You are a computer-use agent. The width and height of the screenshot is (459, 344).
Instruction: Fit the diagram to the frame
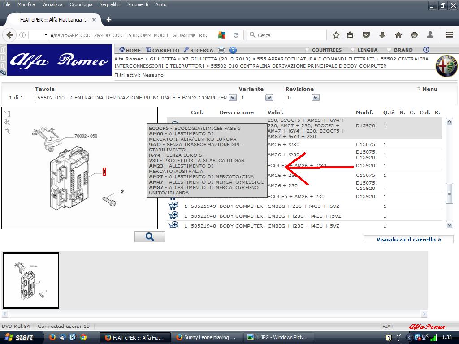tap(7, 114)
